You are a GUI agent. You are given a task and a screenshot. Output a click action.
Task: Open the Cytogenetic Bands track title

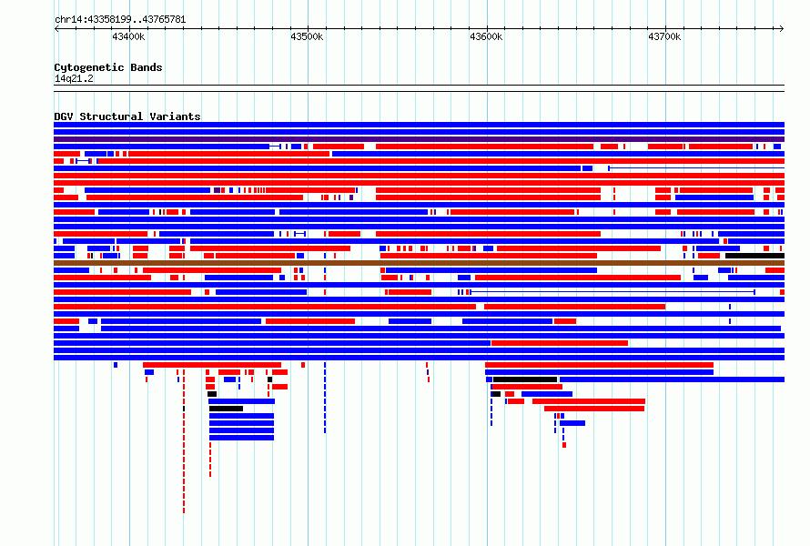click(x=108, y=67)
